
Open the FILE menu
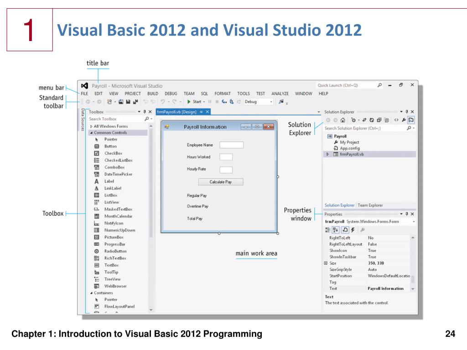tap(84, 93)
